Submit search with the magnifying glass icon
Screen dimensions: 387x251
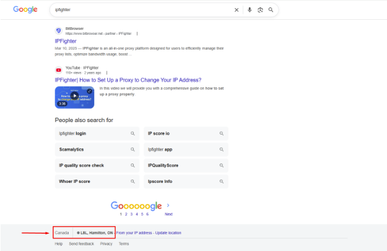coord(271,10)
